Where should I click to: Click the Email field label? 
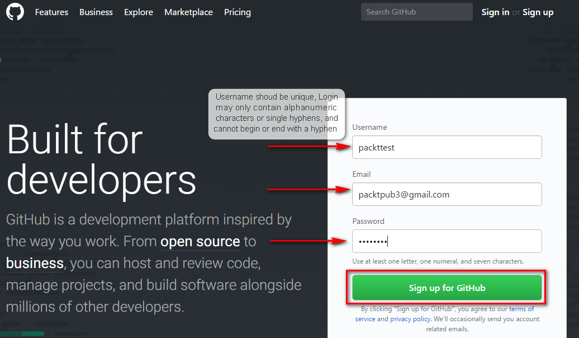pyautogui.click(x=362, y=174)
